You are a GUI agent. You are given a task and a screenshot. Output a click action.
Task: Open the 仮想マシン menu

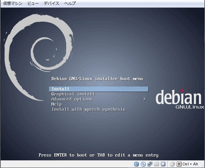(x=12, y=3)
